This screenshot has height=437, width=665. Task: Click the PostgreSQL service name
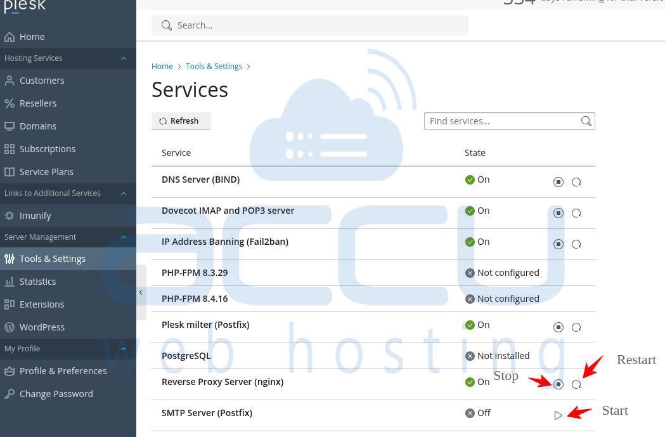point(186,356)
